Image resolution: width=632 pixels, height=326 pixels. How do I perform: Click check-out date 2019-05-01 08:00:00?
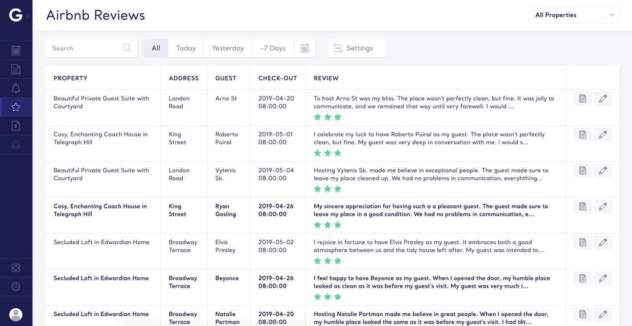coord(276,138)
